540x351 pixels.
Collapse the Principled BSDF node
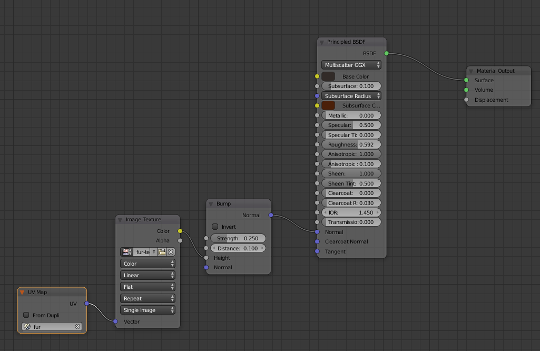tap(322, 42)
